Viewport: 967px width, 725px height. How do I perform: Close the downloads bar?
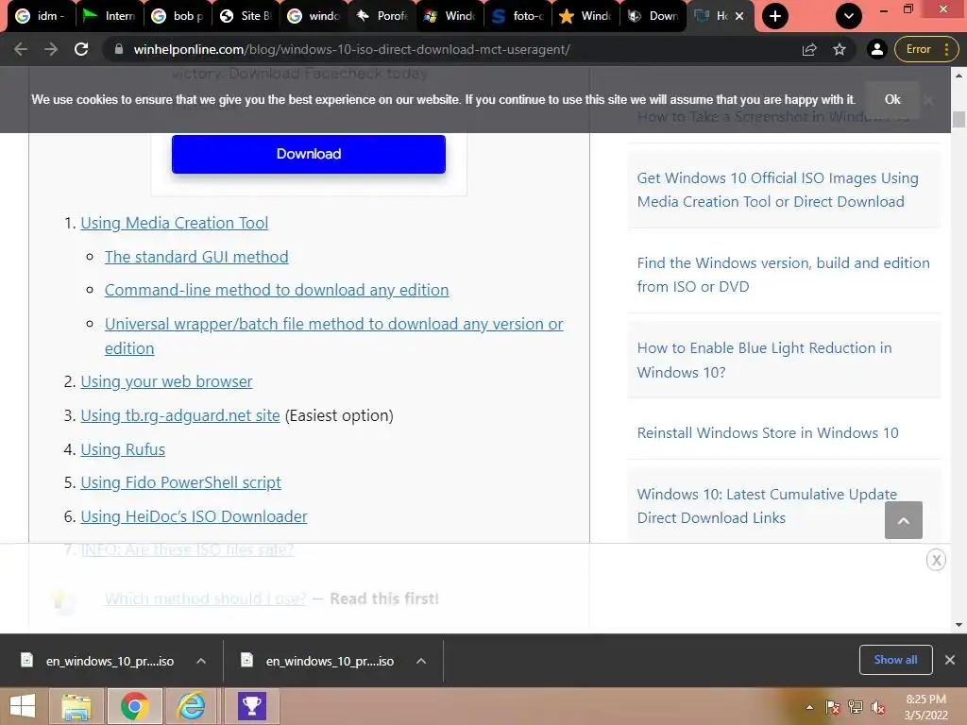[x=950, y=660]
